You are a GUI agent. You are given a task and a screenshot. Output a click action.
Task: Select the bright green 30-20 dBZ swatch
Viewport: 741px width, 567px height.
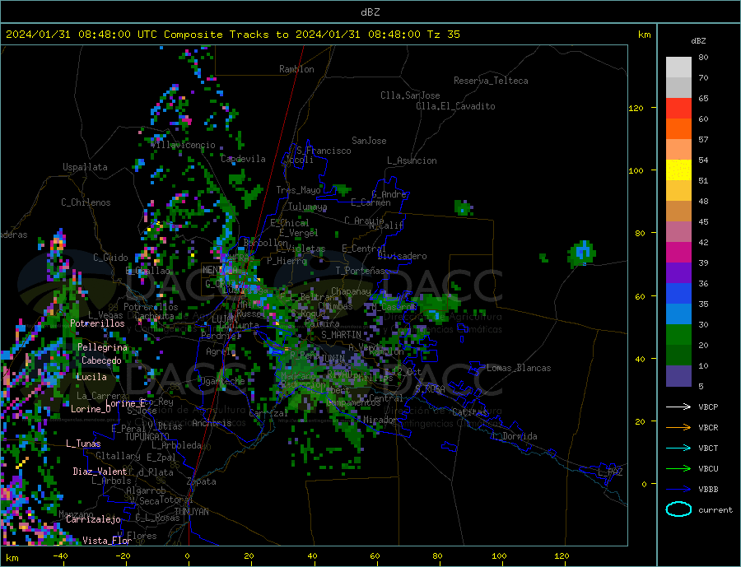pos(678,335)
